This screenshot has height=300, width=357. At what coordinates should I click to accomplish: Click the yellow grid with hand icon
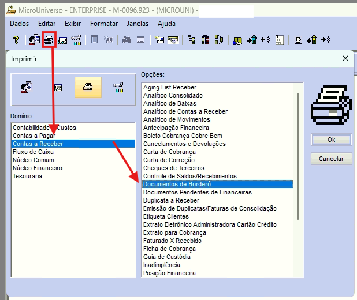coord(237,41)
